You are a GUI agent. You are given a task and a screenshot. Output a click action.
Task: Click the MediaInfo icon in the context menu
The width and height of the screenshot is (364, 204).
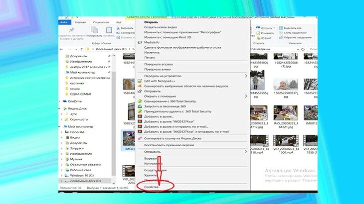(x=140, y=42)
